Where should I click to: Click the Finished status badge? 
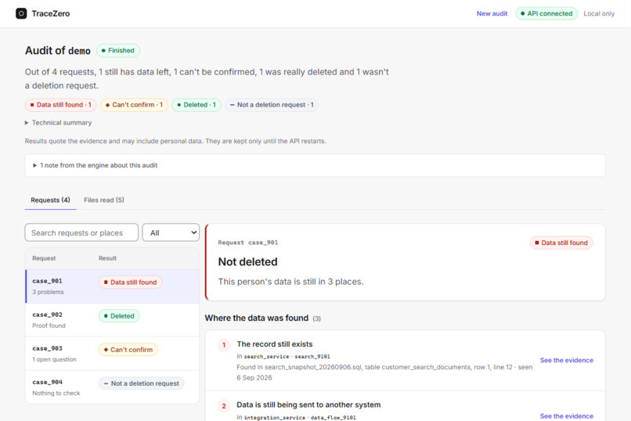(x=118, y=51)
